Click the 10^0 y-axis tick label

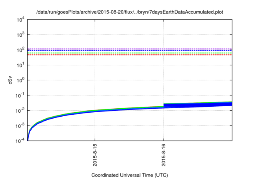[20, 80]
